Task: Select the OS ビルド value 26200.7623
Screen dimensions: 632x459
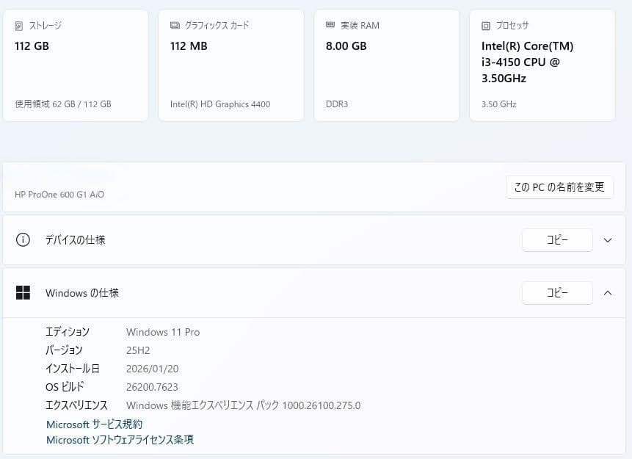Action: pyautogui.click(x=152, y=386)
